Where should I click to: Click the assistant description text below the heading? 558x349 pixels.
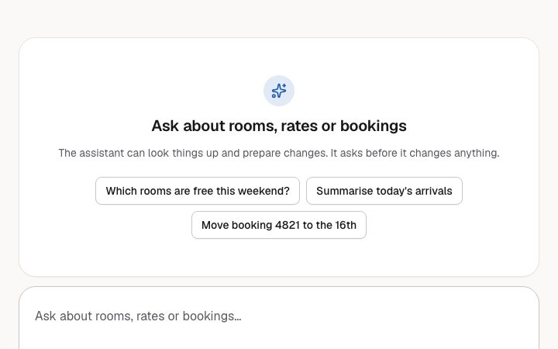point(279,153)
